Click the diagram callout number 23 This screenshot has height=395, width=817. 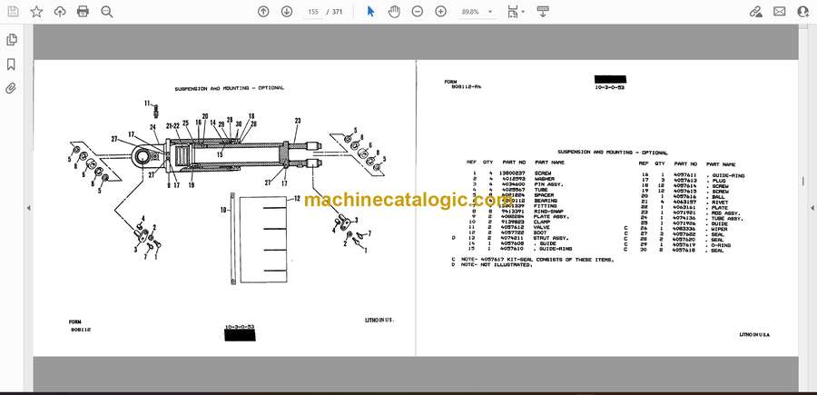click(x=298, y=121)
